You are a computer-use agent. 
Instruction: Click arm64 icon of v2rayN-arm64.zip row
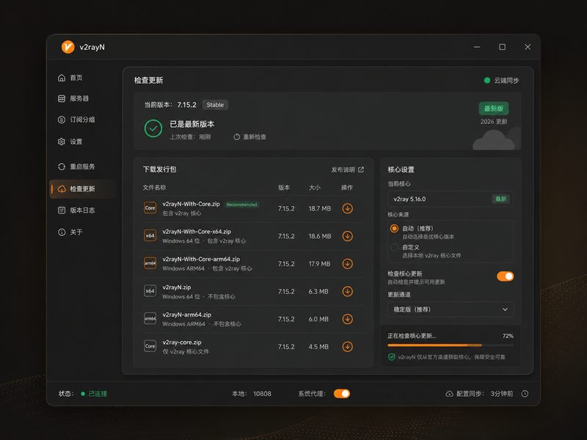point(150,319)
